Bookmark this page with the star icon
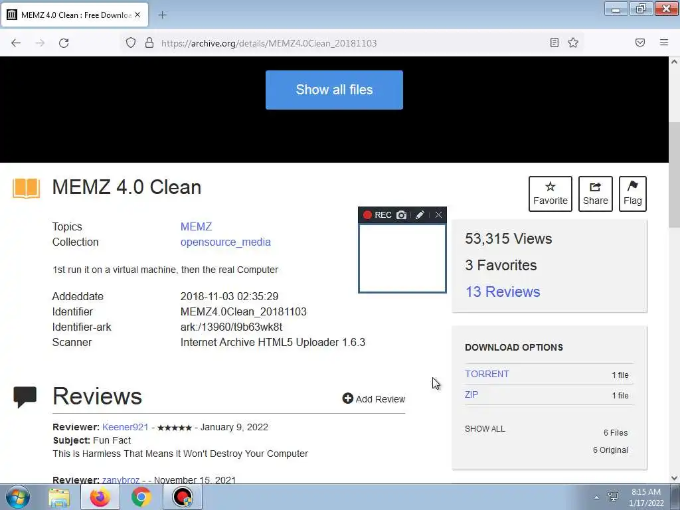Screen dimensions: 680x510 (573, 42)
